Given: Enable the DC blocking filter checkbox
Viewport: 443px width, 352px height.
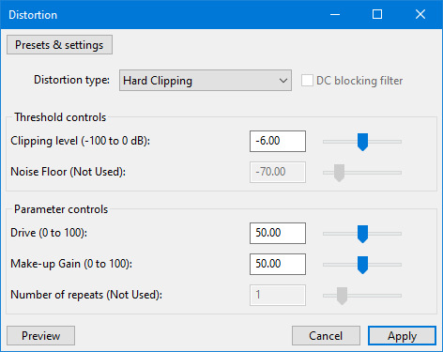Looking at the screenshot, I should point(307,81).
